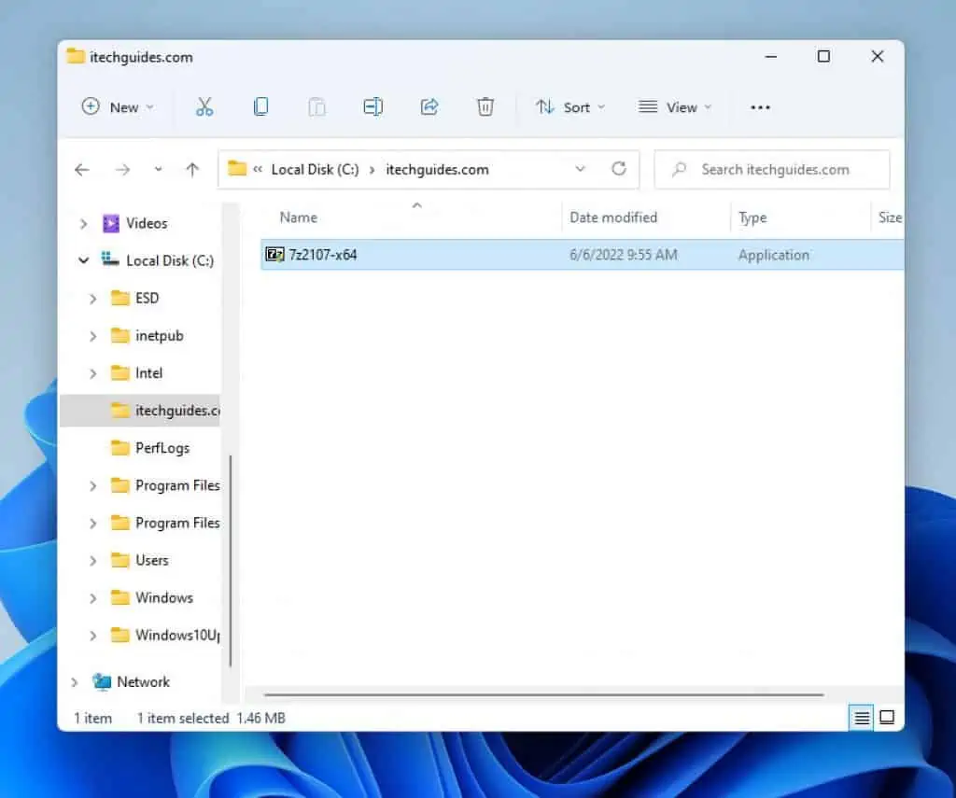The width and height of the screenshot is (956, 798).
Task: Click the Local Disk drive icon
Action: tap(110, 259)
